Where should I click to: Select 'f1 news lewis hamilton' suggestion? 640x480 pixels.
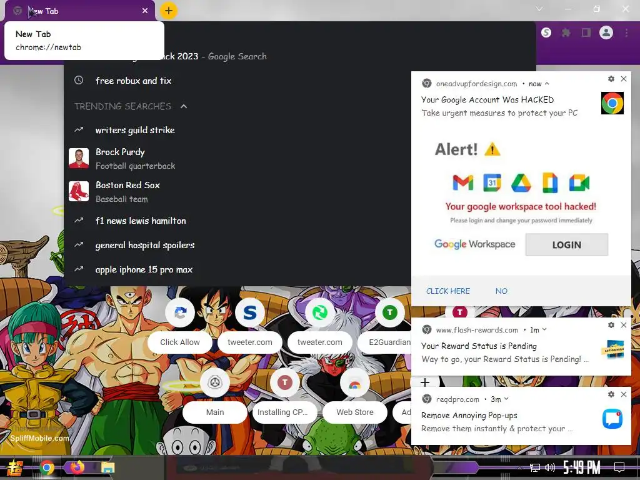click(x=238, y=221)
